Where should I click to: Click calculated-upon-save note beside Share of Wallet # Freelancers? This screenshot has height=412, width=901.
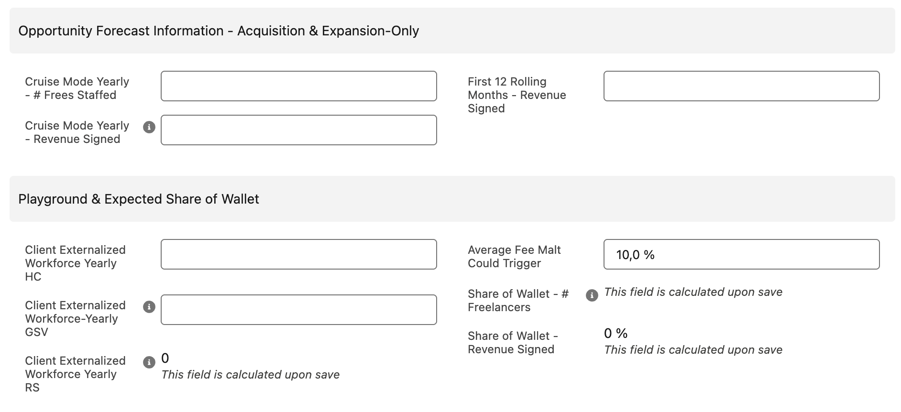pyautogui.click(x=693, y=292)
